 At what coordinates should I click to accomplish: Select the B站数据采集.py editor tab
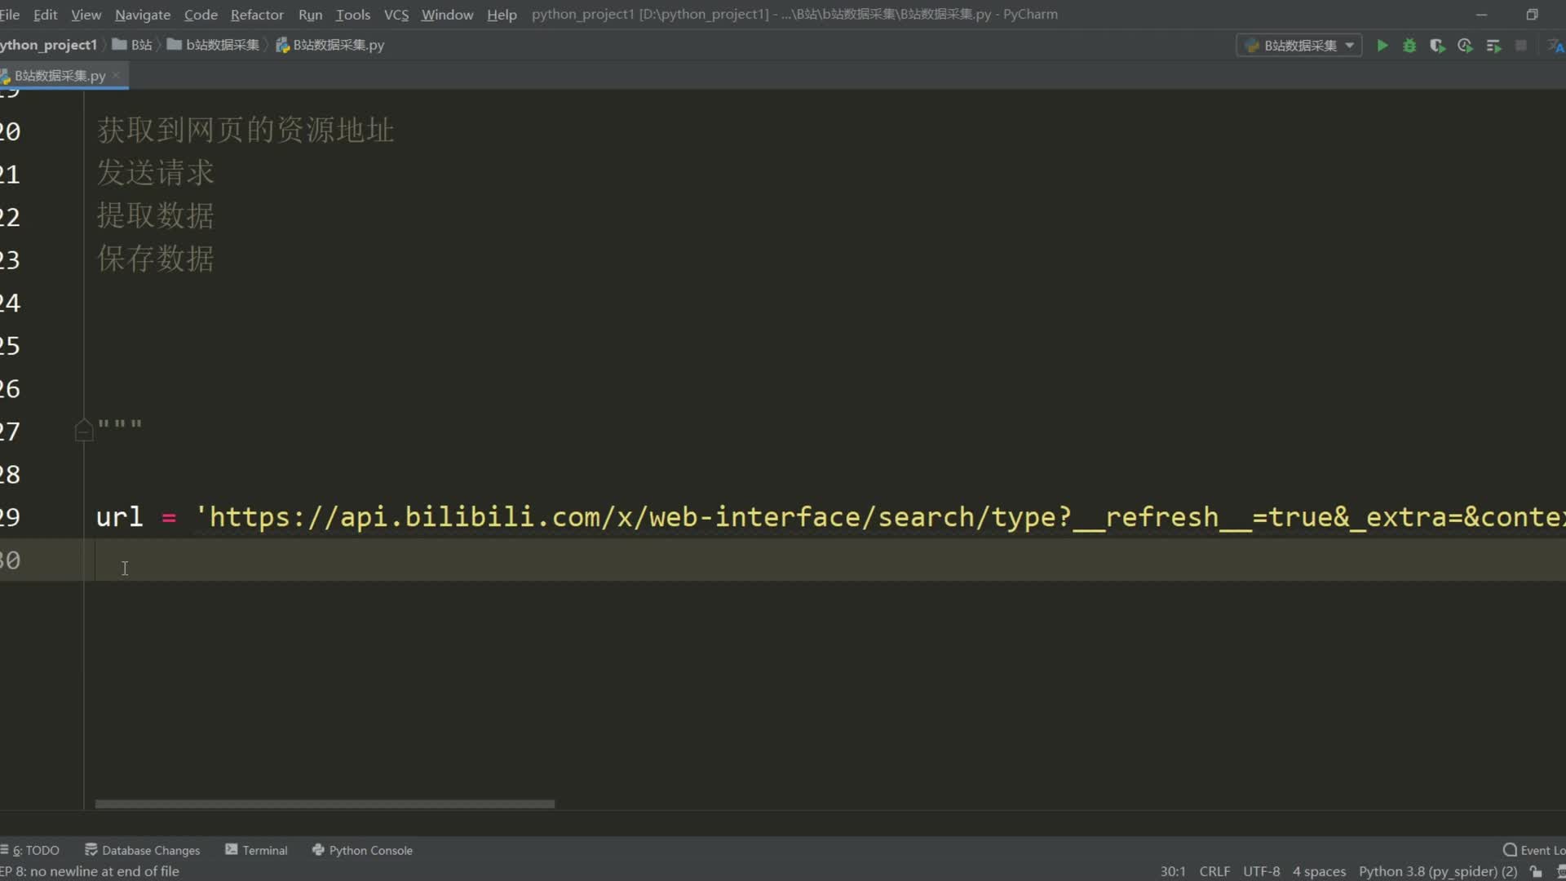[59, 75]
